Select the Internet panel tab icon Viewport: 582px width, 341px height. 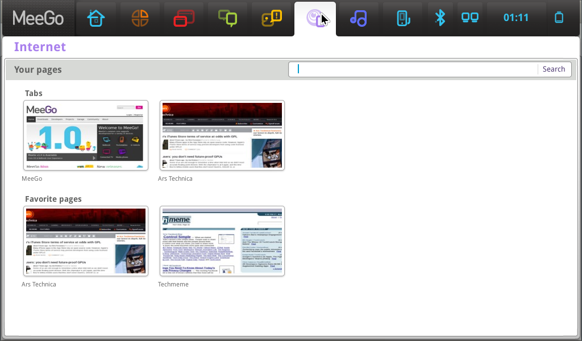point(315,18)
